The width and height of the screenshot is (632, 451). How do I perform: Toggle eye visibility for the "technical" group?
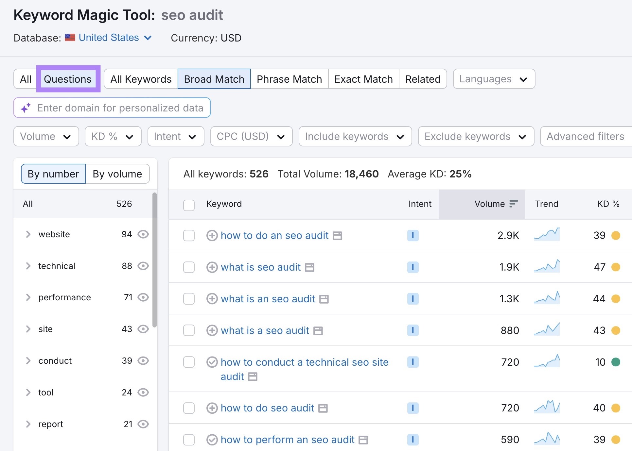(x=143, y=266)
